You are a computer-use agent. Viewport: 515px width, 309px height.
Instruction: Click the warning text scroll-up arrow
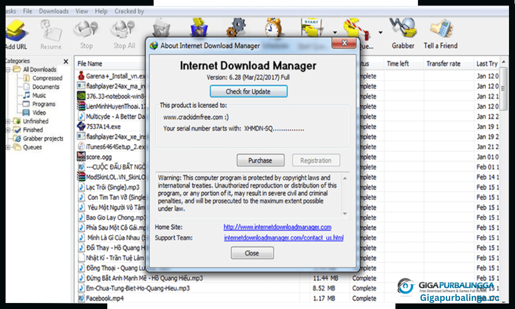[345, 177]
